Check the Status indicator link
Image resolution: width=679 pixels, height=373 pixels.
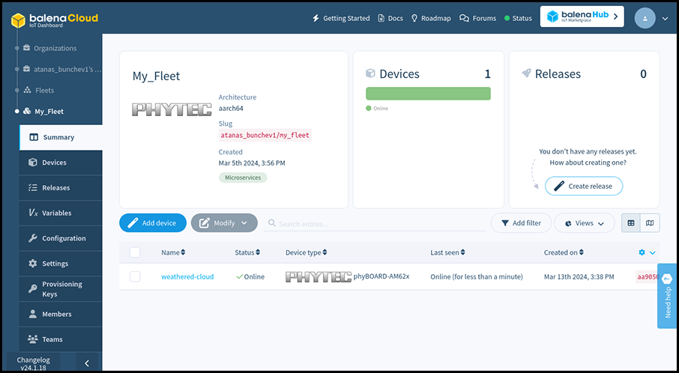518,18
